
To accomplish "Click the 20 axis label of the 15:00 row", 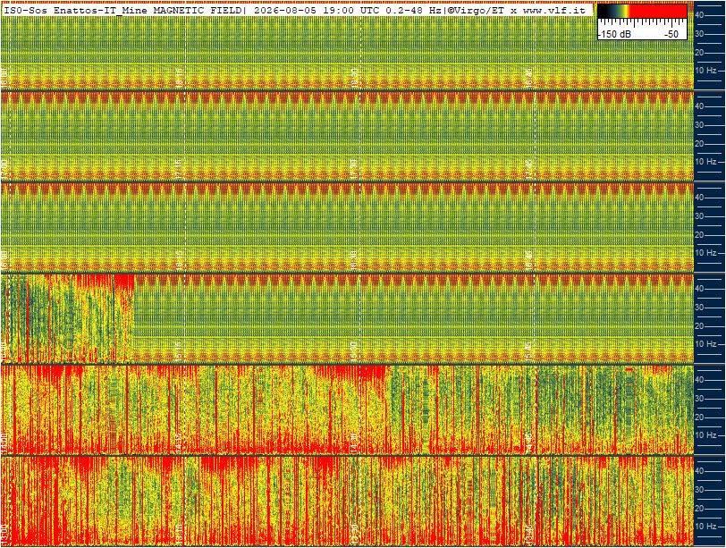I will point(699,325).
